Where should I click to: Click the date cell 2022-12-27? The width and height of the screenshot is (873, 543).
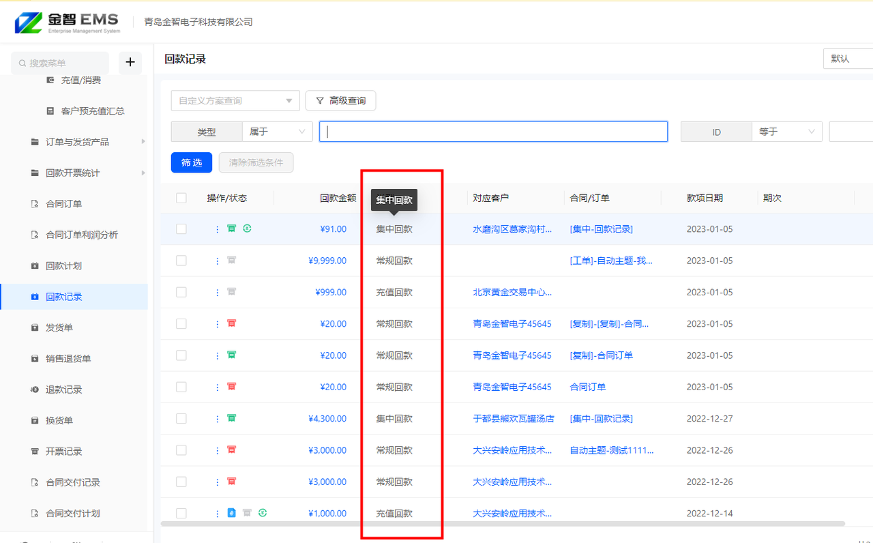coord(709,418)
